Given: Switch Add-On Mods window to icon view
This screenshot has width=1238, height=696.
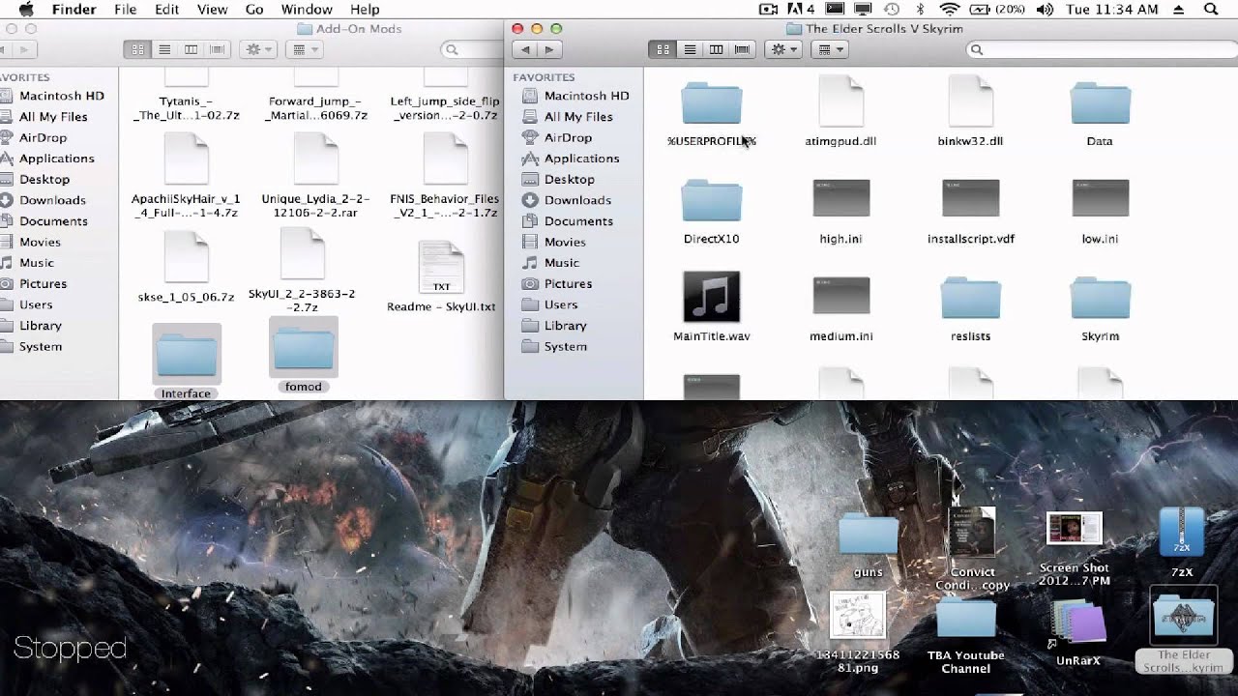Looking at the screenshot, I should [137, 49].
